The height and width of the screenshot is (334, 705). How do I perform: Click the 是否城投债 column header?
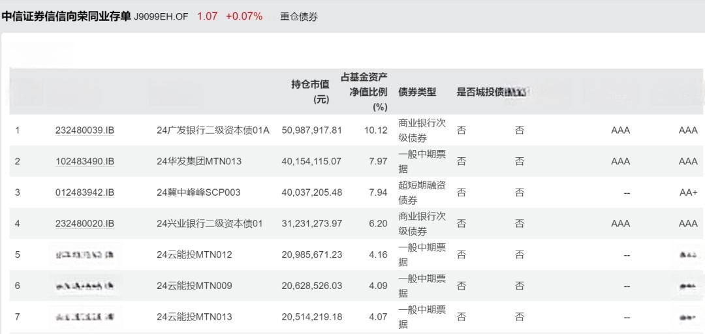[480, 92]
